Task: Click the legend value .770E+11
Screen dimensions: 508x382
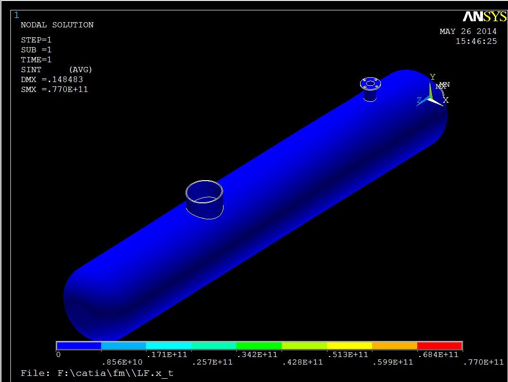Action: 483,362
